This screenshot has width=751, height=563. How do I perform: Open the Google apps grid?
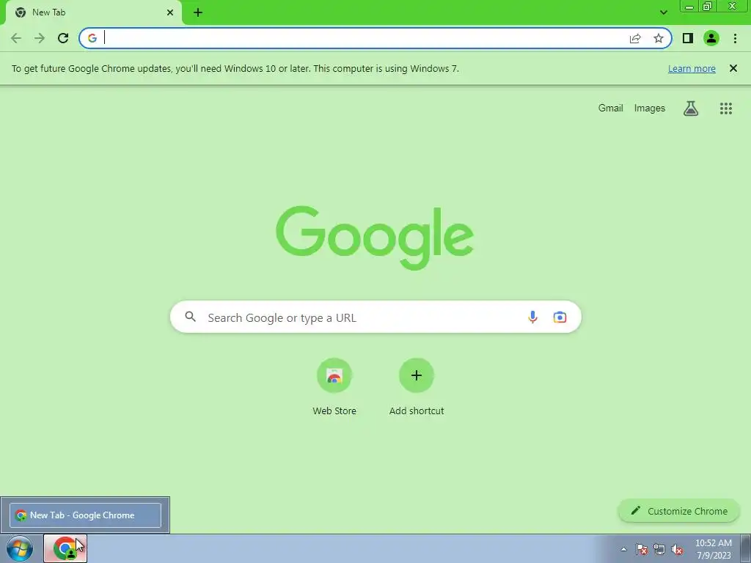click(726, 108)
